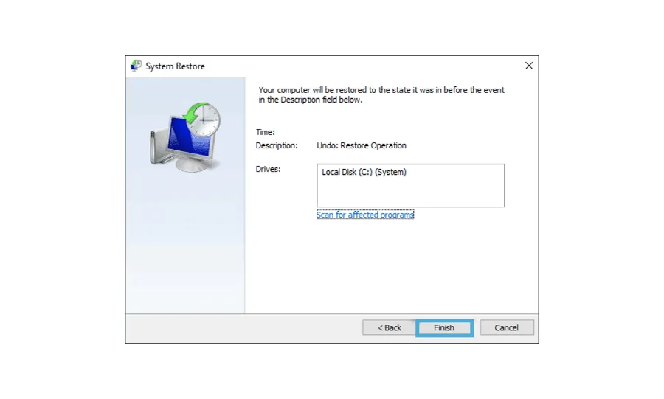Select Local Disk (C:) (System) in Drives list

click(x=364, y=172)
